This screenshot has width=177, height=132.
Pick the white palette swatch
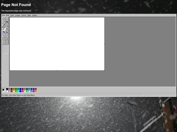(x=7, y=91)
